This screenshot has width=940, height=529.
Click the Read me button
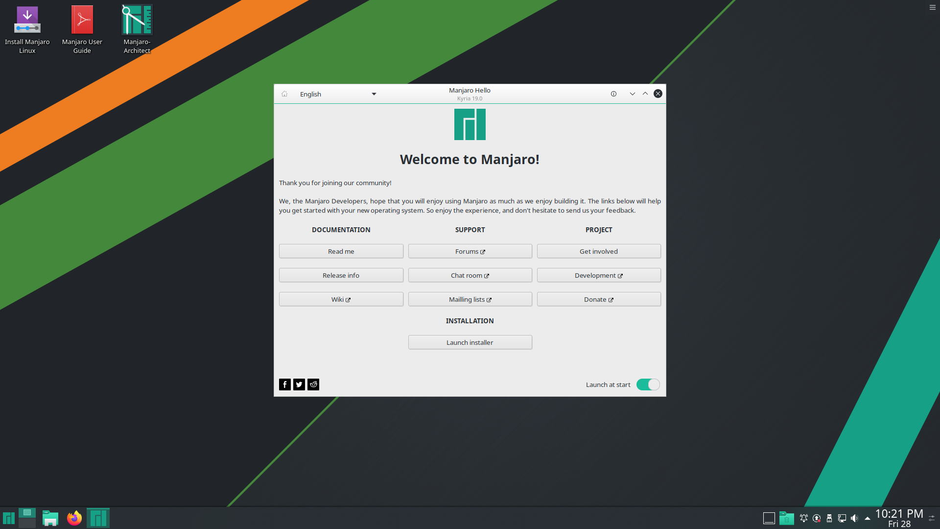pyautogui.click(x=341, y=251)
